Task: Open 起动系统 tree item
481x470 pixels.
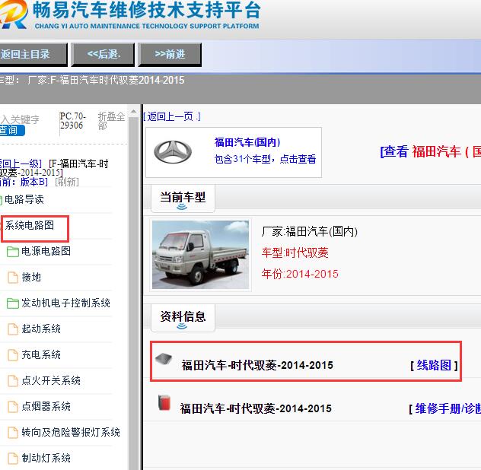Action: tap(41, 329)
